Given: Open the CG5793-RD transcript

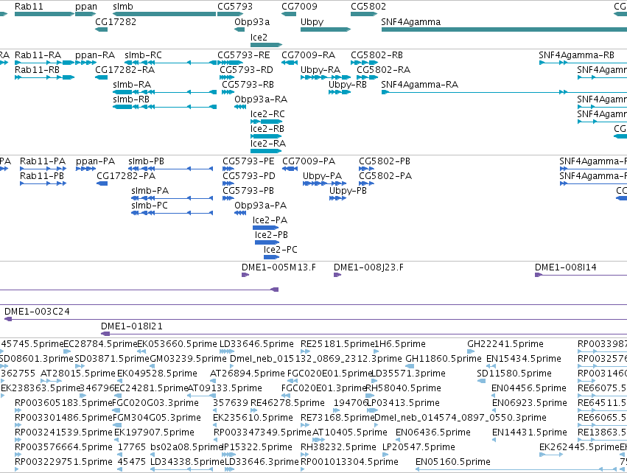Looking at the screenshot, I should 246,70.
